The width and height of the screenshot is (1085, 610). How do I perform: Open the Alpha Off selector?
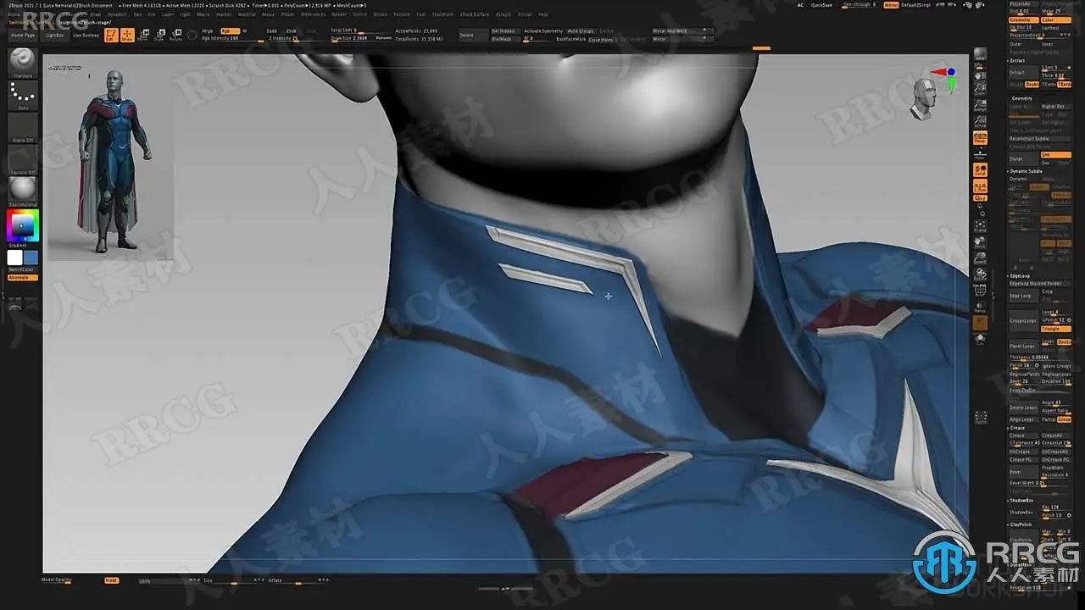(x=23, y=128)
